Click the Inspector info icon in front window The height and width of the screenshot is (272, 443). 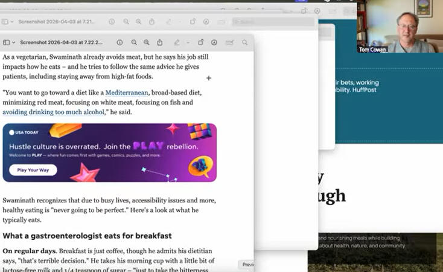120,43
